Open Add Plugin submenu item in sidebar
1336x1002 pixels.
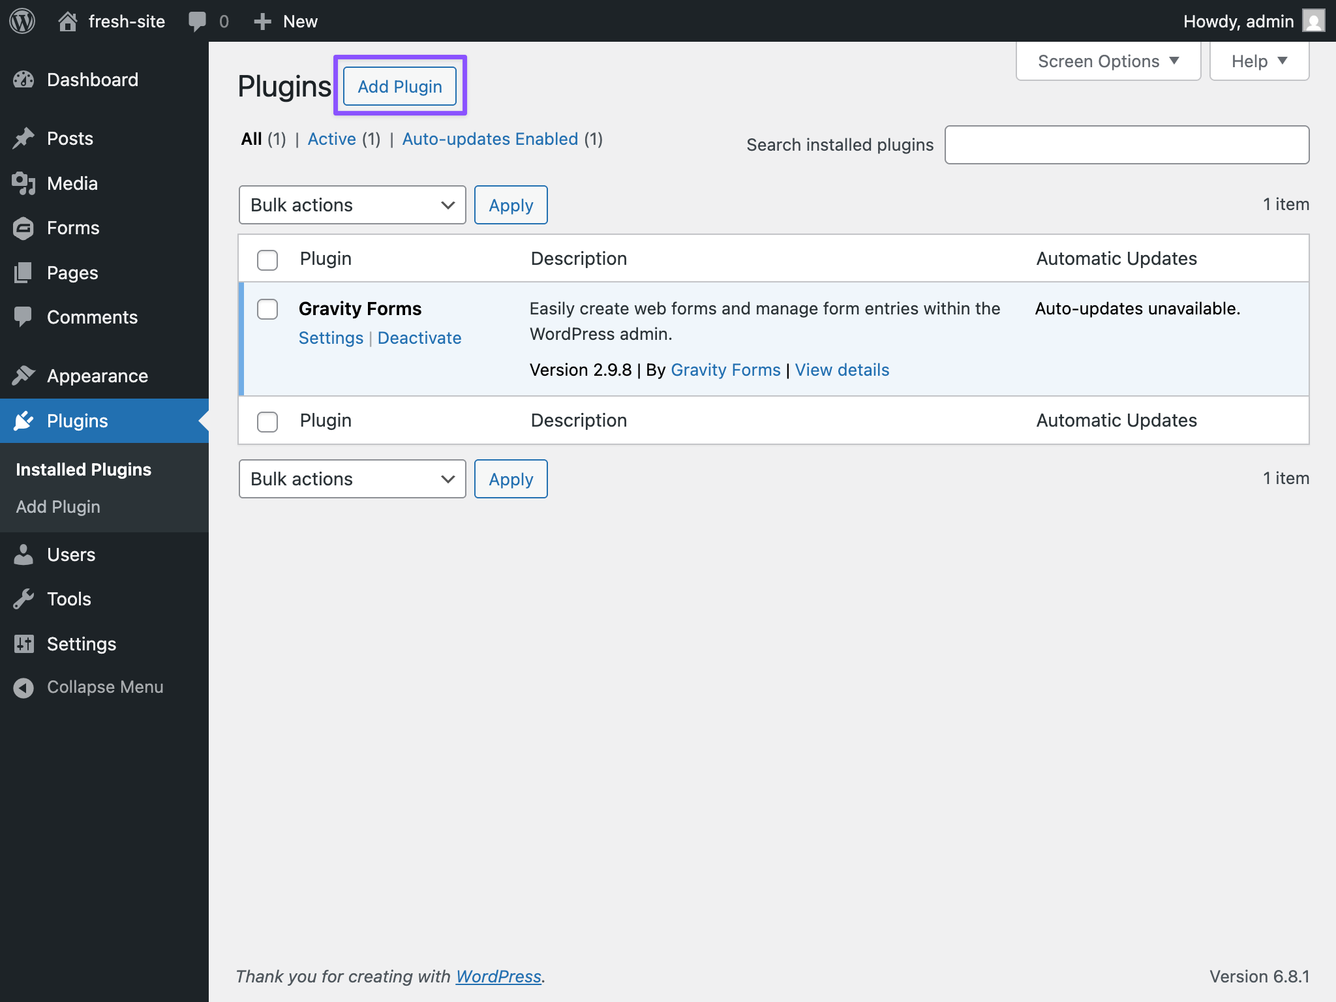(58, 507)
